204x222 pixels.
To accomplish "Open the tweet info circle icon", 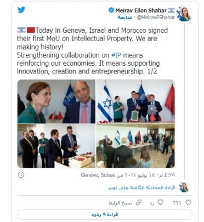I will [x=21, y=175].
